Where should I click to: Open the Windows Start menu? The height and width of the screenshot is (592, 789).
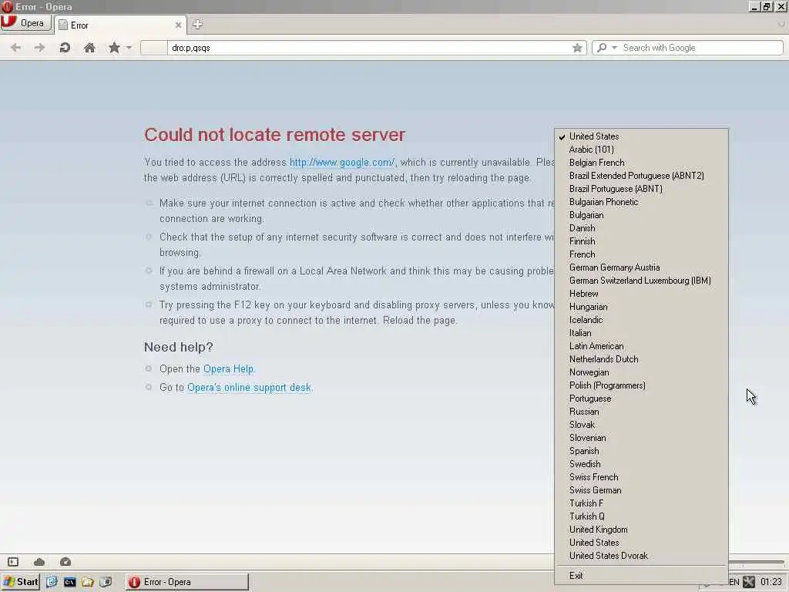tap(21, 582)
